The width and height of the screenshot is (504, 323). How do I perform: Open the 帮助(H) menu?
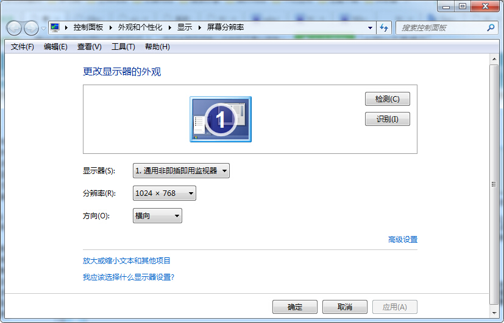(157, 47)
